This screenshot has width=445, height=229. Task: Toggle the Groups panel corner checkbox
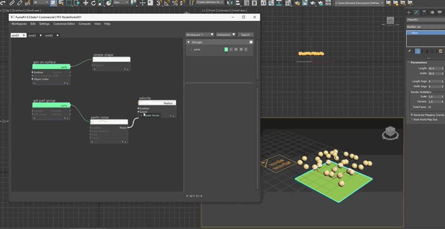(251, 42)
